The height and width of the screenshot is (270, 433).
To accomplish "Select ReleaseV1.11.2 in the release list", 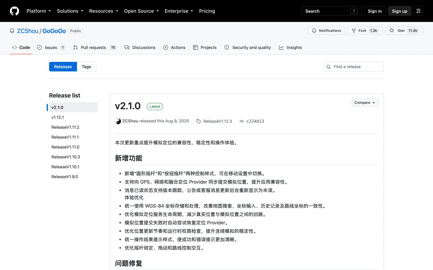I will [x=73, y=127].
